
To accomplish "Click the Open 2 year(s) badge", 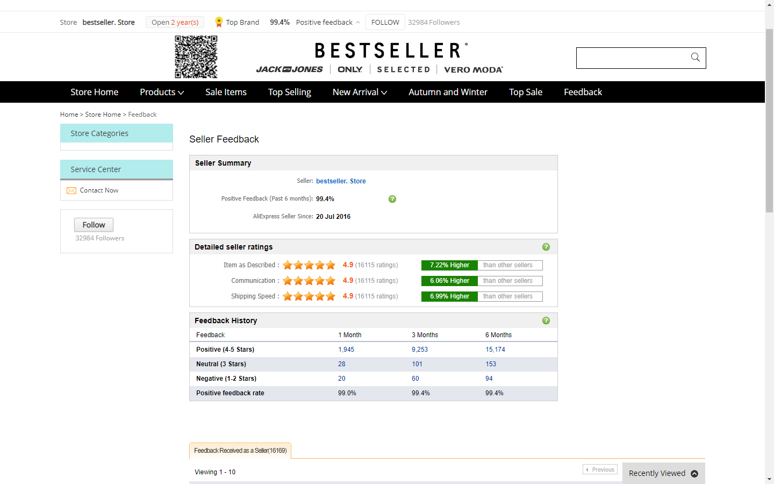I will (x=175, y=22).
